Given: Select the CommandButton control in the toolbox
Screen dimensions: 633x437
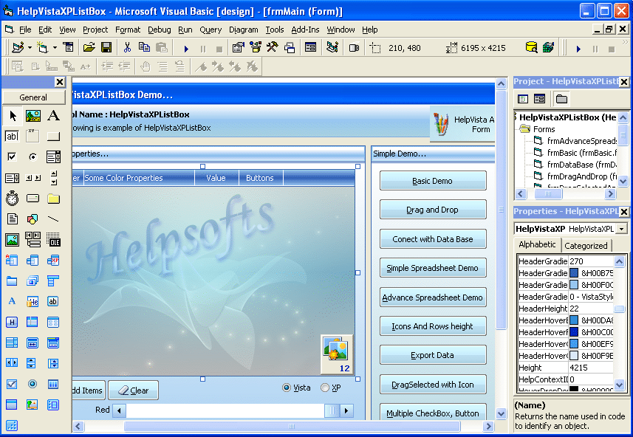Looking at the screenshot, I should tap(54, 136).
